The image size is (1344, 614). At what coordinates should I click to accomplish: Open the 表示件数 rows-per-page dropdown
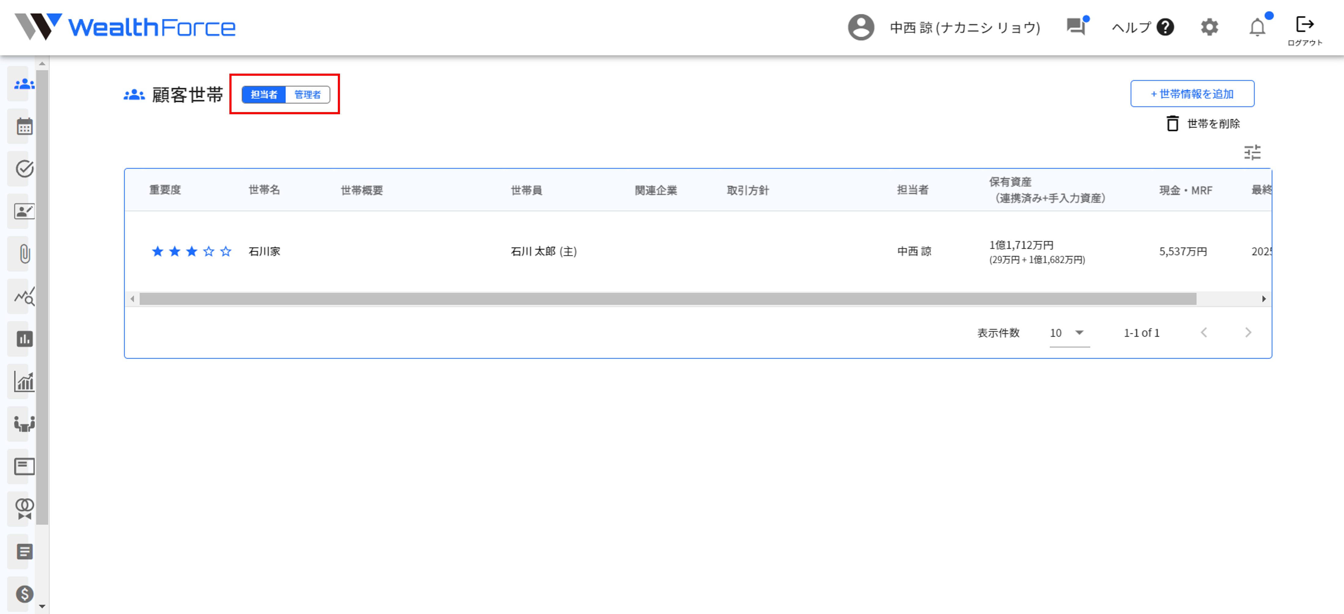[1069, 333]
